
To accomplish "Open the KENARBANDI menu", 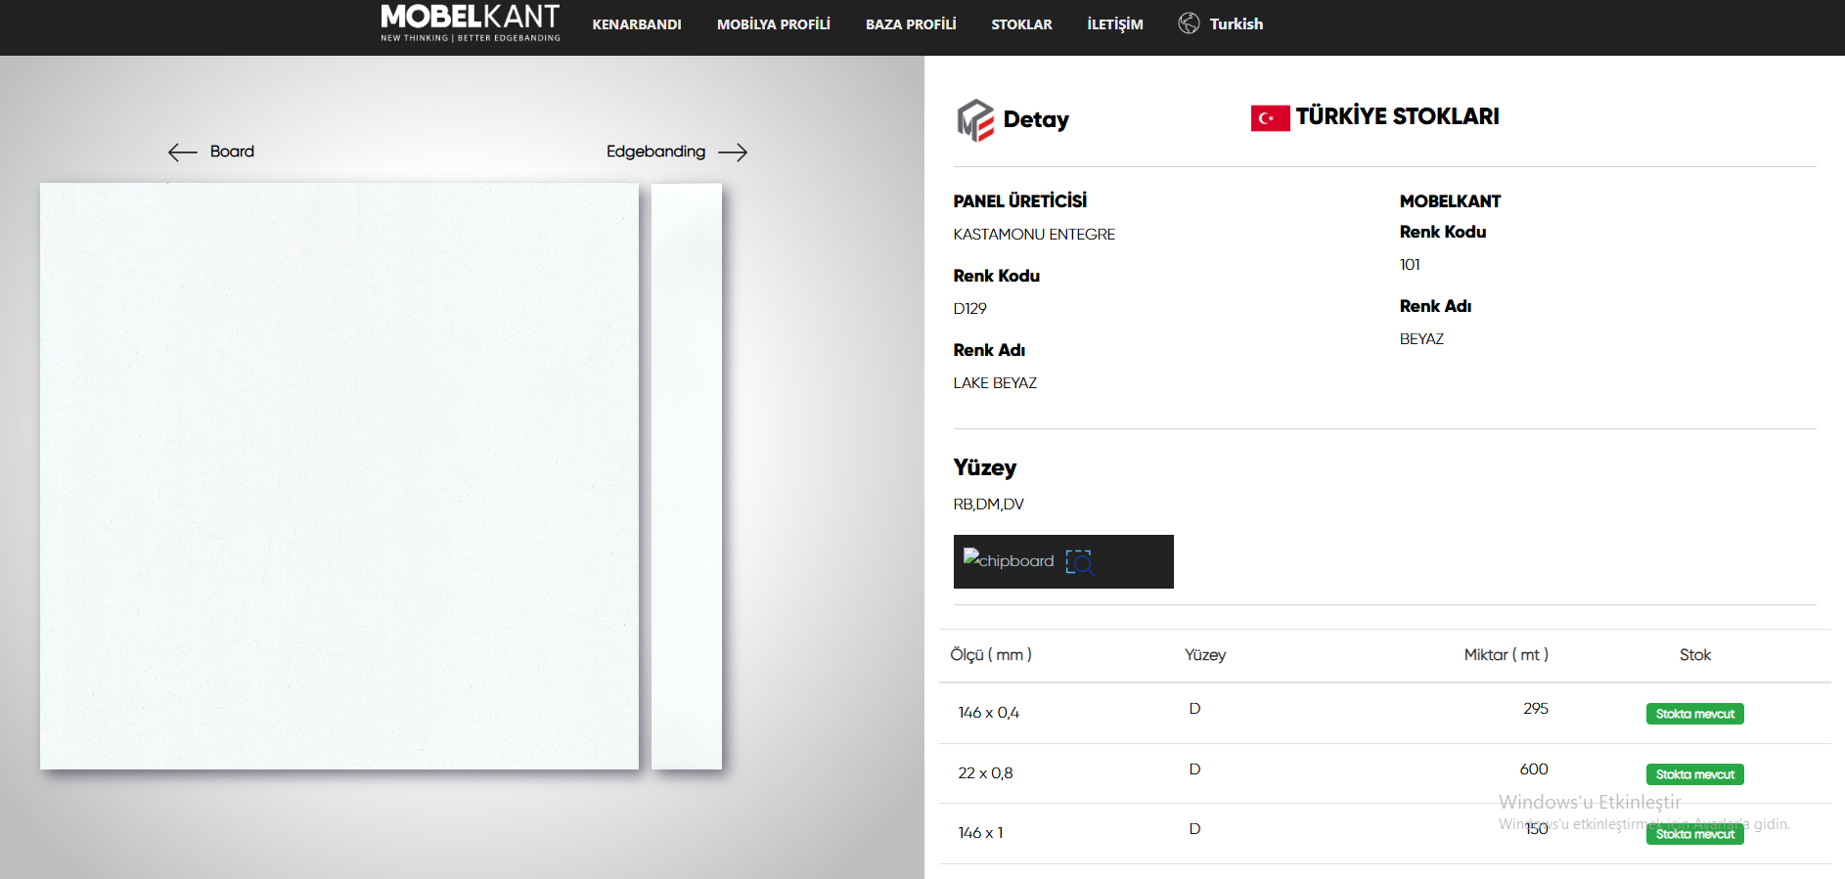I will (x=637, y=24).
